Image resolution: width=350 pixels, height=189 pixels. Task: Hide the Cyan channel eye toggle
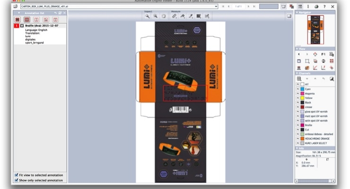coord(298,89)
